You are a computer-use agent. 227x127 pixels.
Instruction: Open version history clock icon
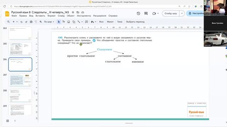(138, 13)
